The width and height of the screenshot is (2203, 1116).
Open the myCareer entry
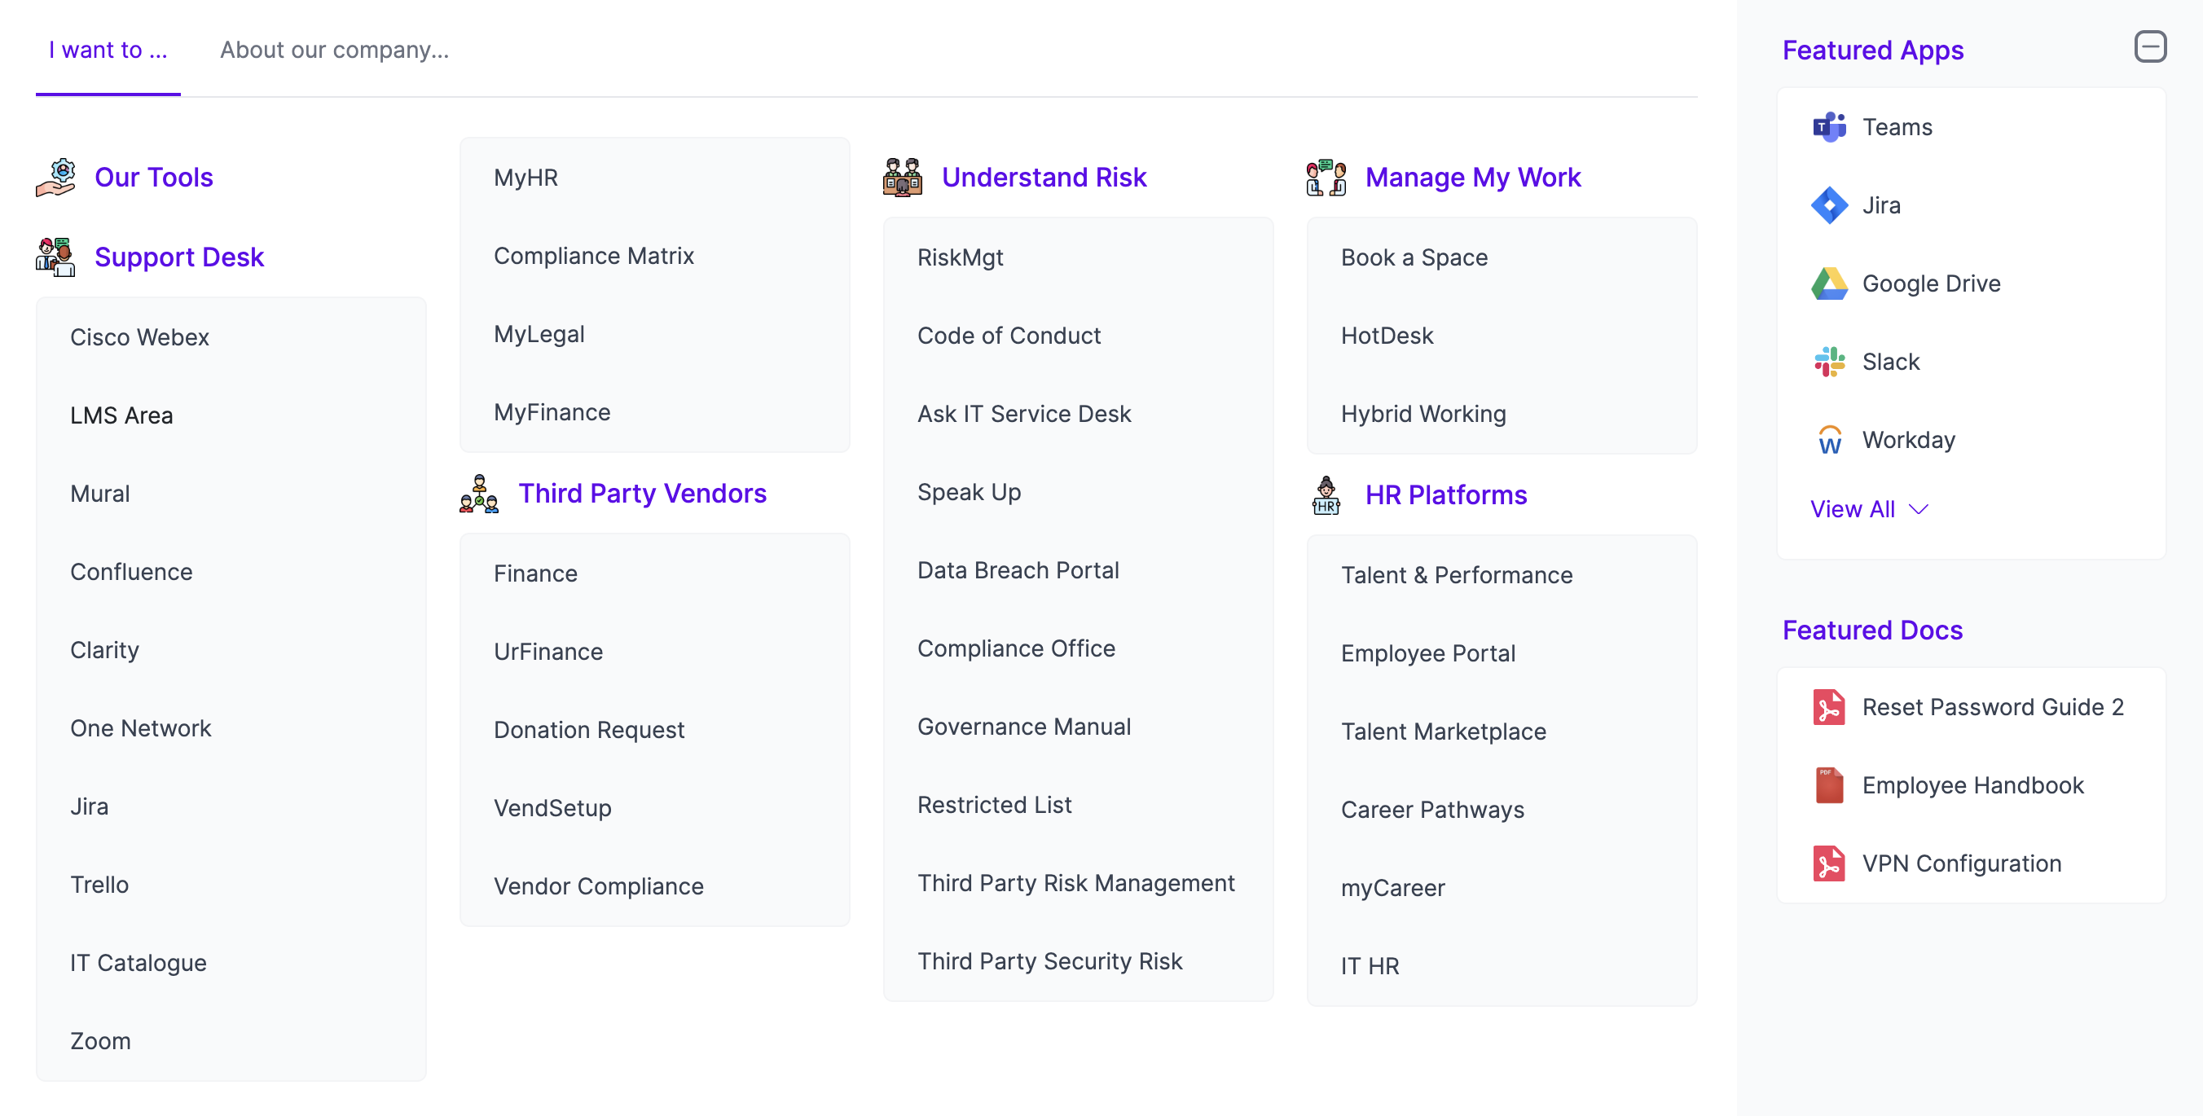pos(1393,889)
